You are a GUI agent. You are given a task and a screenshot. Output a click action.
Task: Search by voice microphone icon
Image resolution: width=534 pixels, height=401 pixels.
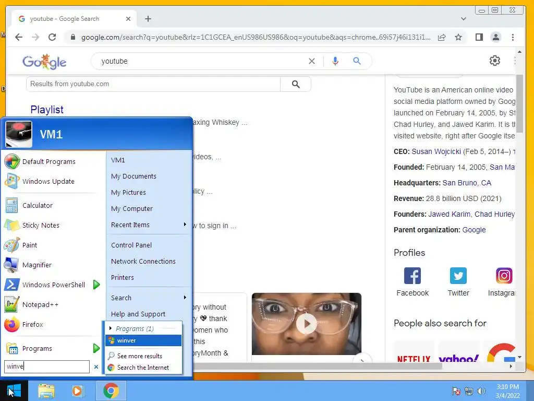pyautogui.click(x=335, y=61)
